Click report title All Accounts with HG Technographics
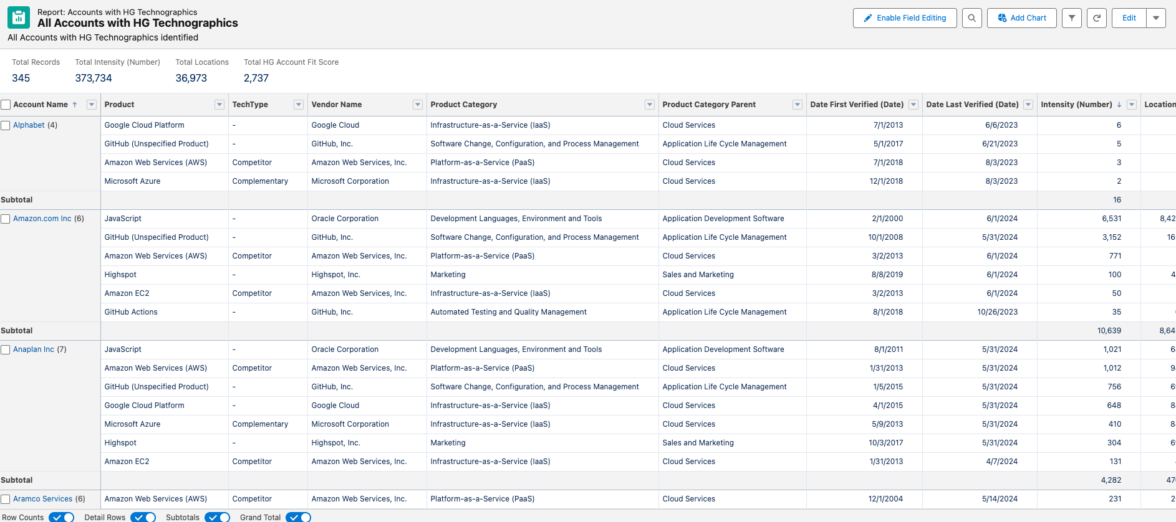Viewport: 1176px width, 522px height. tap(138, 23)
